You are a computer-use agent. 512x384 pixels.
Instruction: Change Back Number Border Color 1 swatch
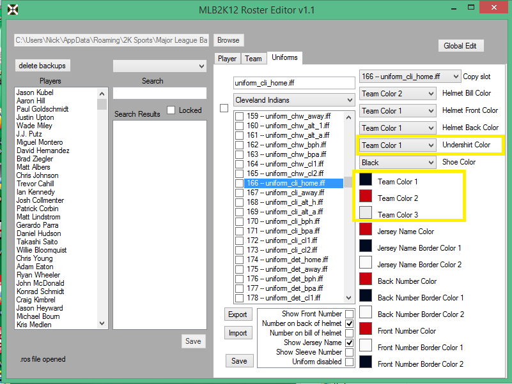(366, 295)
